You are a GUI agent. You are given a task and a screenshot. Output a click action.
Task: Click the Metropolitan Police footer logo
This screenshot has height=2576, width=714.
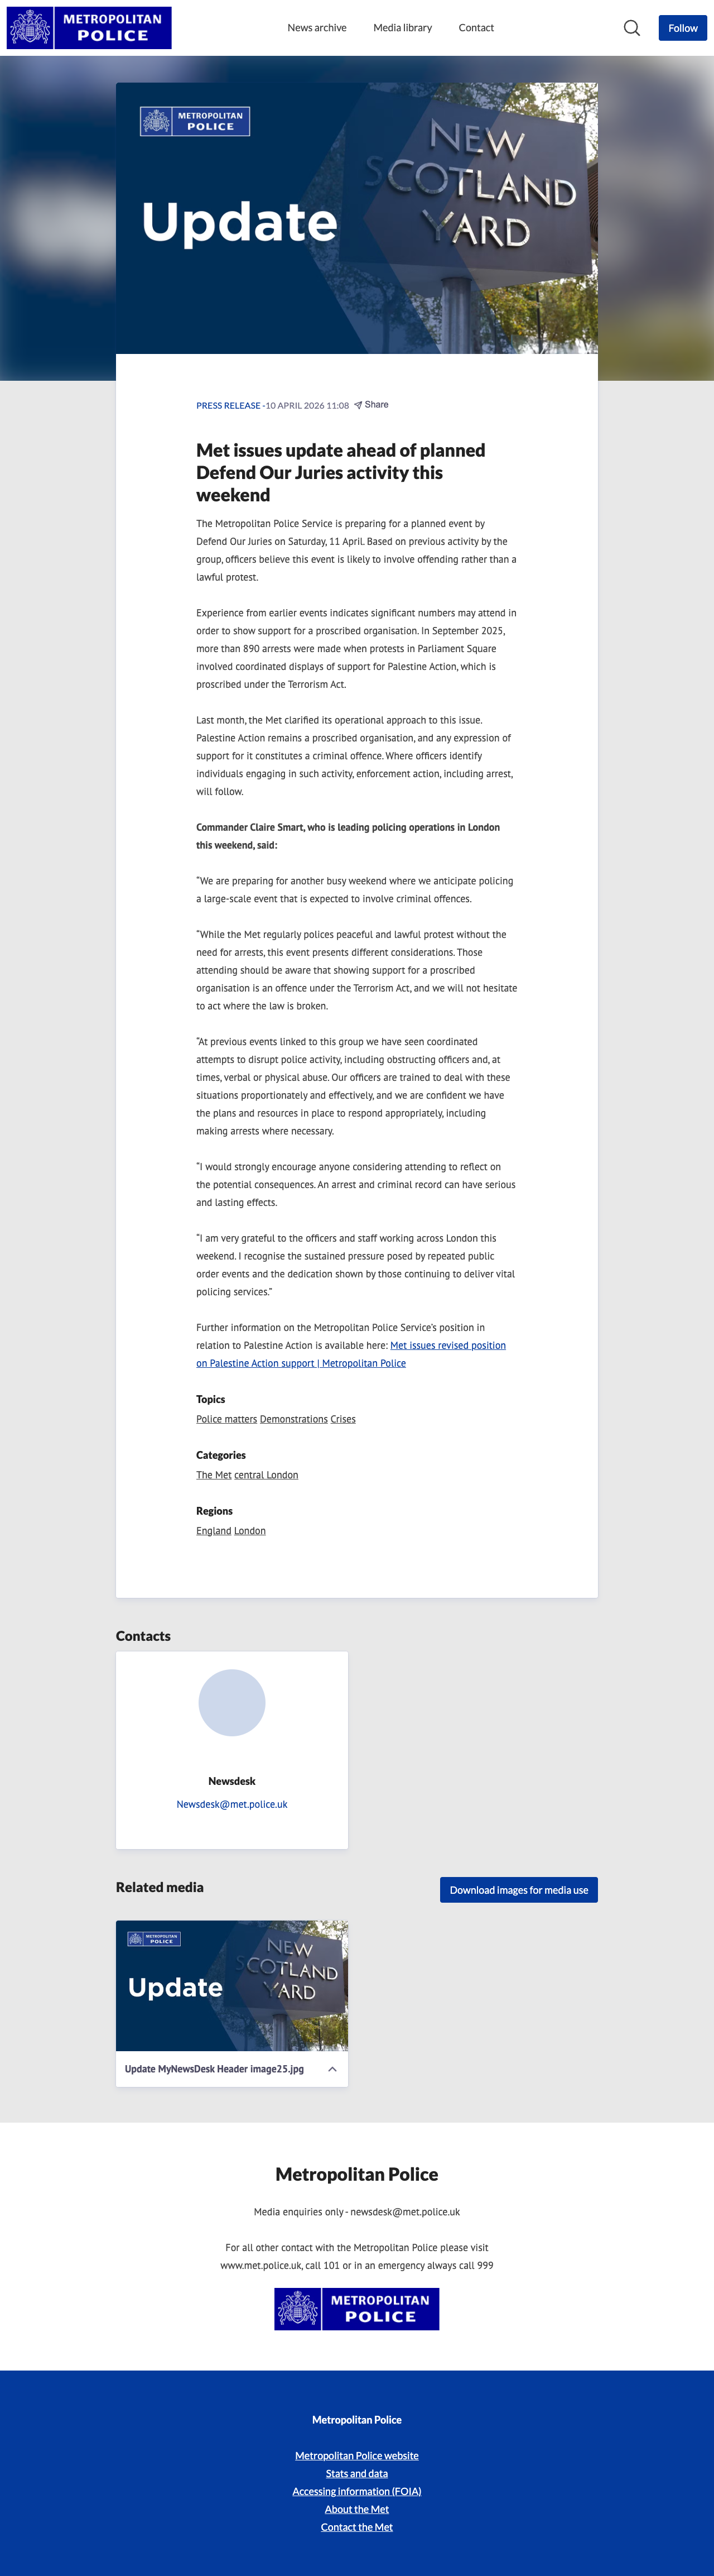click(x=356, y=2309)
